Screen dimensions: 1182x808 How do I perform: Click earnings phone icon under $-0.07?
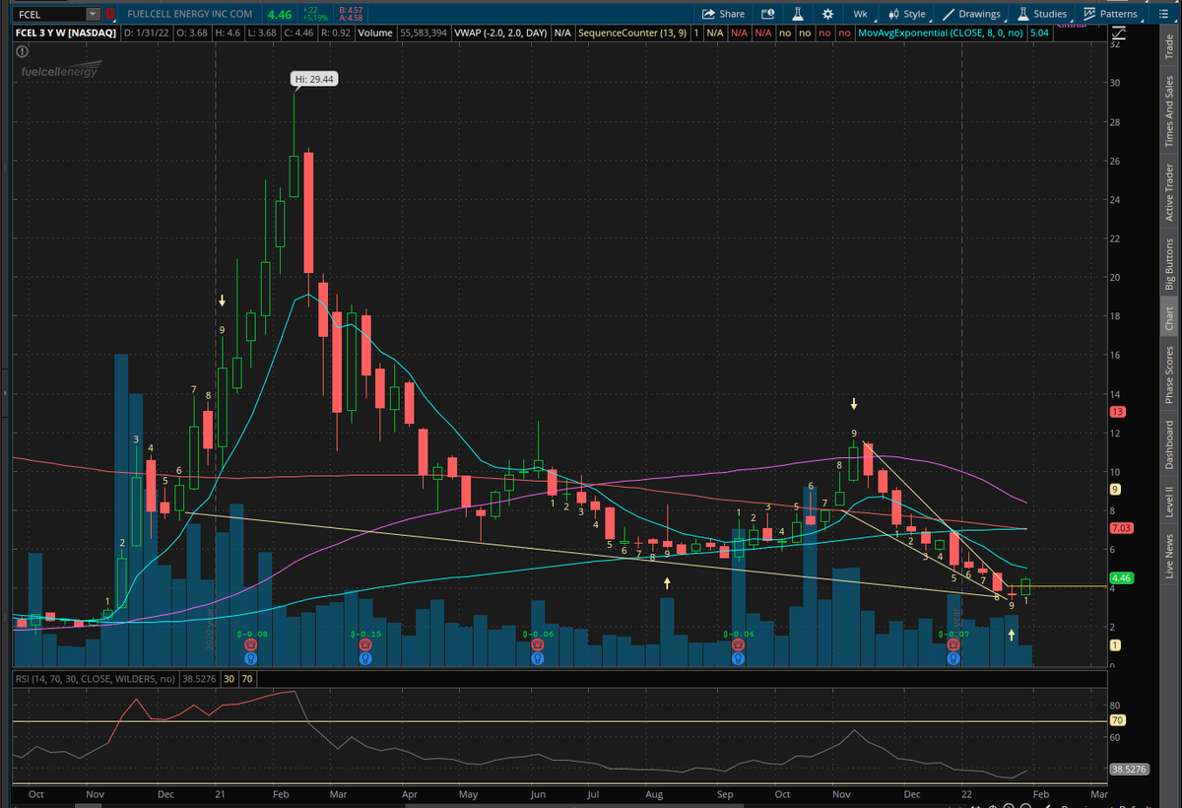point(953,644)
